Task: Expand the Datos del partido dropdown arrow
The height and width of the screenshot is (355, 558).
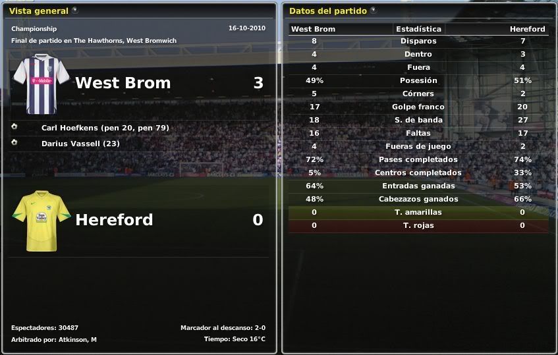Action: tap(374, 11)
